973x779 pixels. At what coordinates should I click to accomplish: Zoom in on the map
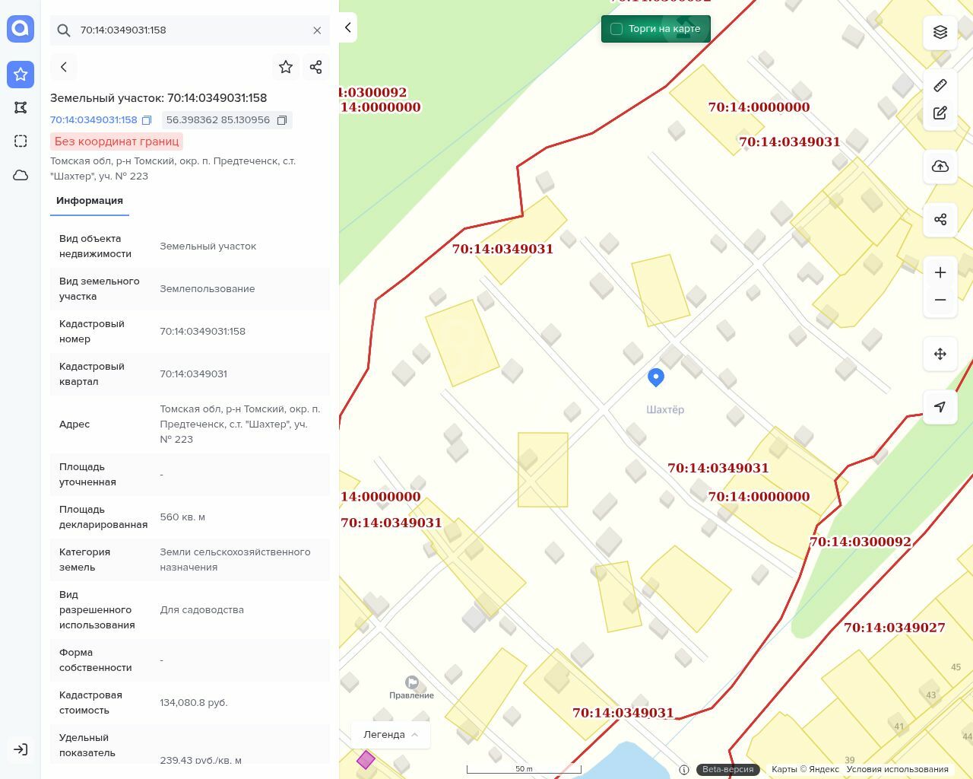click(940, 272)
